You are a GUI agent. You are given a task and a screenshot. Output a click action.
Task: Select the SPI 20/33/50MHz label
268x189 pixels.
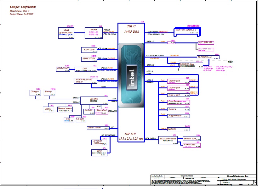click(x=108, y=135)
